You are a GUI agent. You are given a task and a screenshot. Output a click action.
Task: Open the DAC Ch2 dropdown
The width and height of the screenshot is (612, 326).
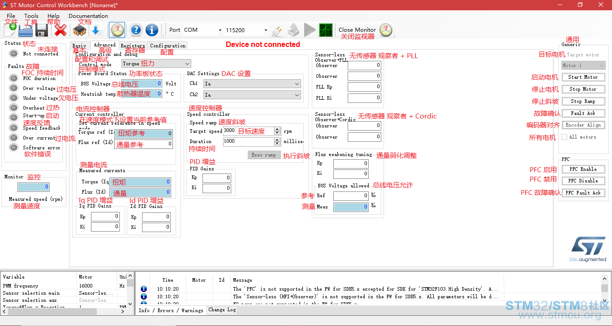coord(252,95)
